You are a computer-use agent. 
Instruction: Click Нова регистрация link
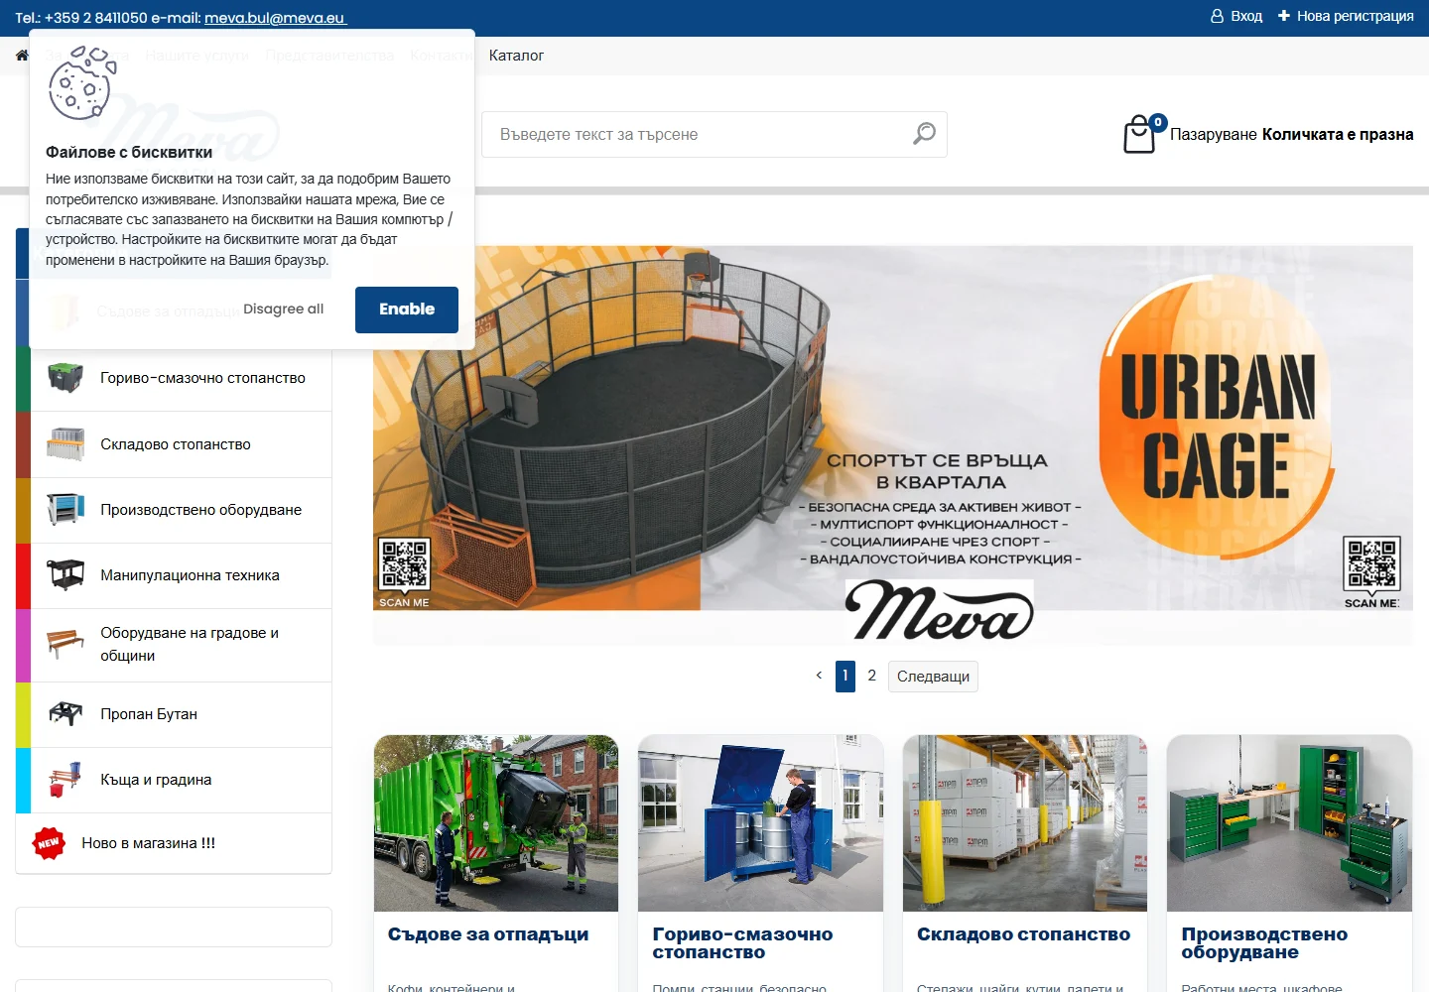pyautogui.click(x=1355, y=16)
